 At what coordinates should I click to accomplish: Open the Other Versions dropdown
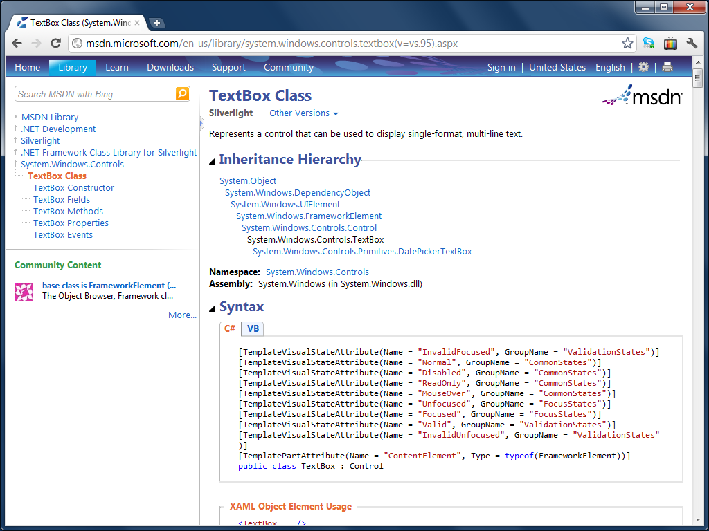pyautogui.click(x=303, y=113)
